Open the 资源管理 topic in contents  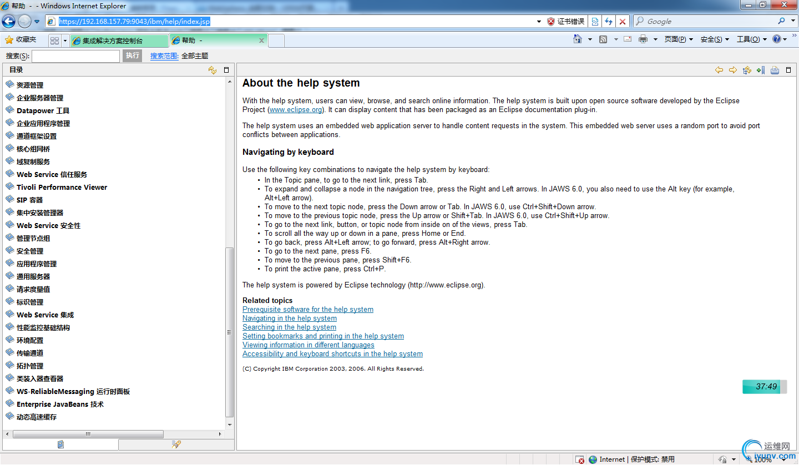[x=30, y=85]
